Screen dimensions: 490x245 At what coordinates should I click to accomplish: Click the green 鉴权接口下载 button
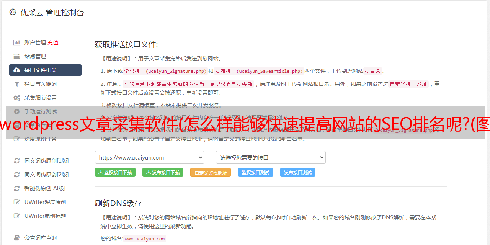point(115,172)
